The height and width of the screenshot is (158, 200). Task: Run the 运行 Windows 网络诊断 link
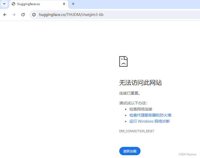click(149, 121)
